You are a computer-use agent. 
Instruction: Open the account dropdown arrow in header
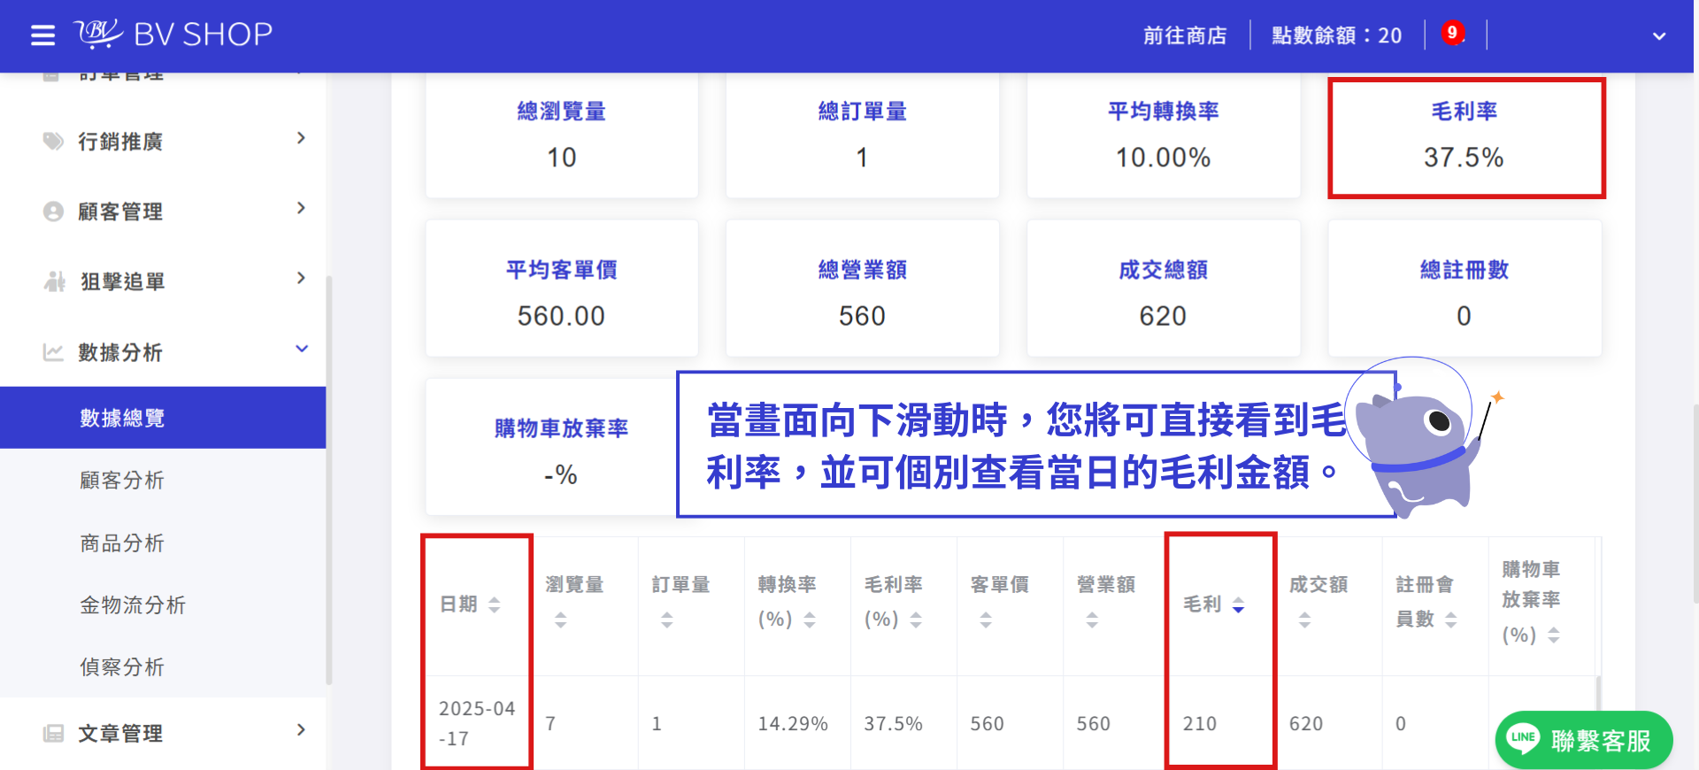pos(1659,36)
